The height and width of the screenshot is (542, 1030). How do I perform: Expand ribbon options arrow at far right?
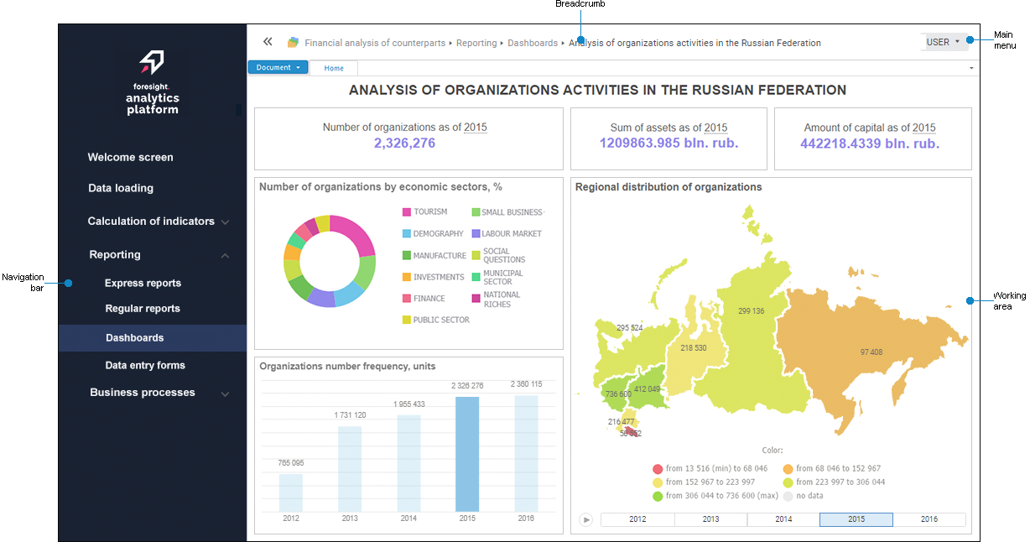971,68
